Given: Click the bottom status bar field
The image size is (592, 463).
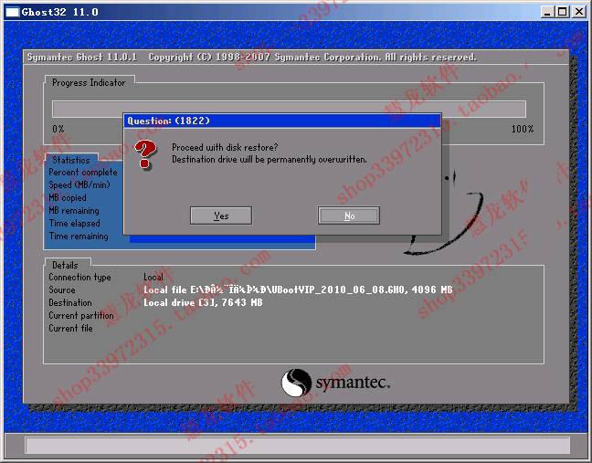Looking at the screenshot, I should tap(297, 446).
